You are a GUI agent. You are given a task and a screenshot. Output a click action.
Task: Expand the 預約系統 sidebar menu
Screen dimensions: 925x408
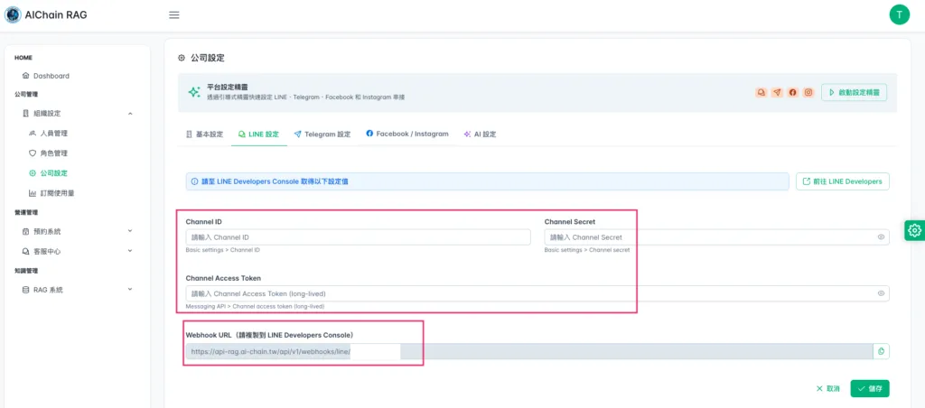point(130,231)
